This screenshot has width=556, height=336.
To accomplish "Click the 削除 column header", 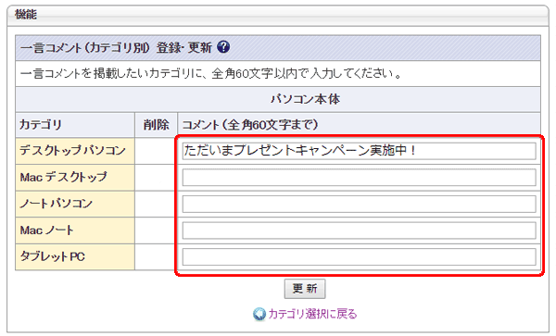I will 156,125.
